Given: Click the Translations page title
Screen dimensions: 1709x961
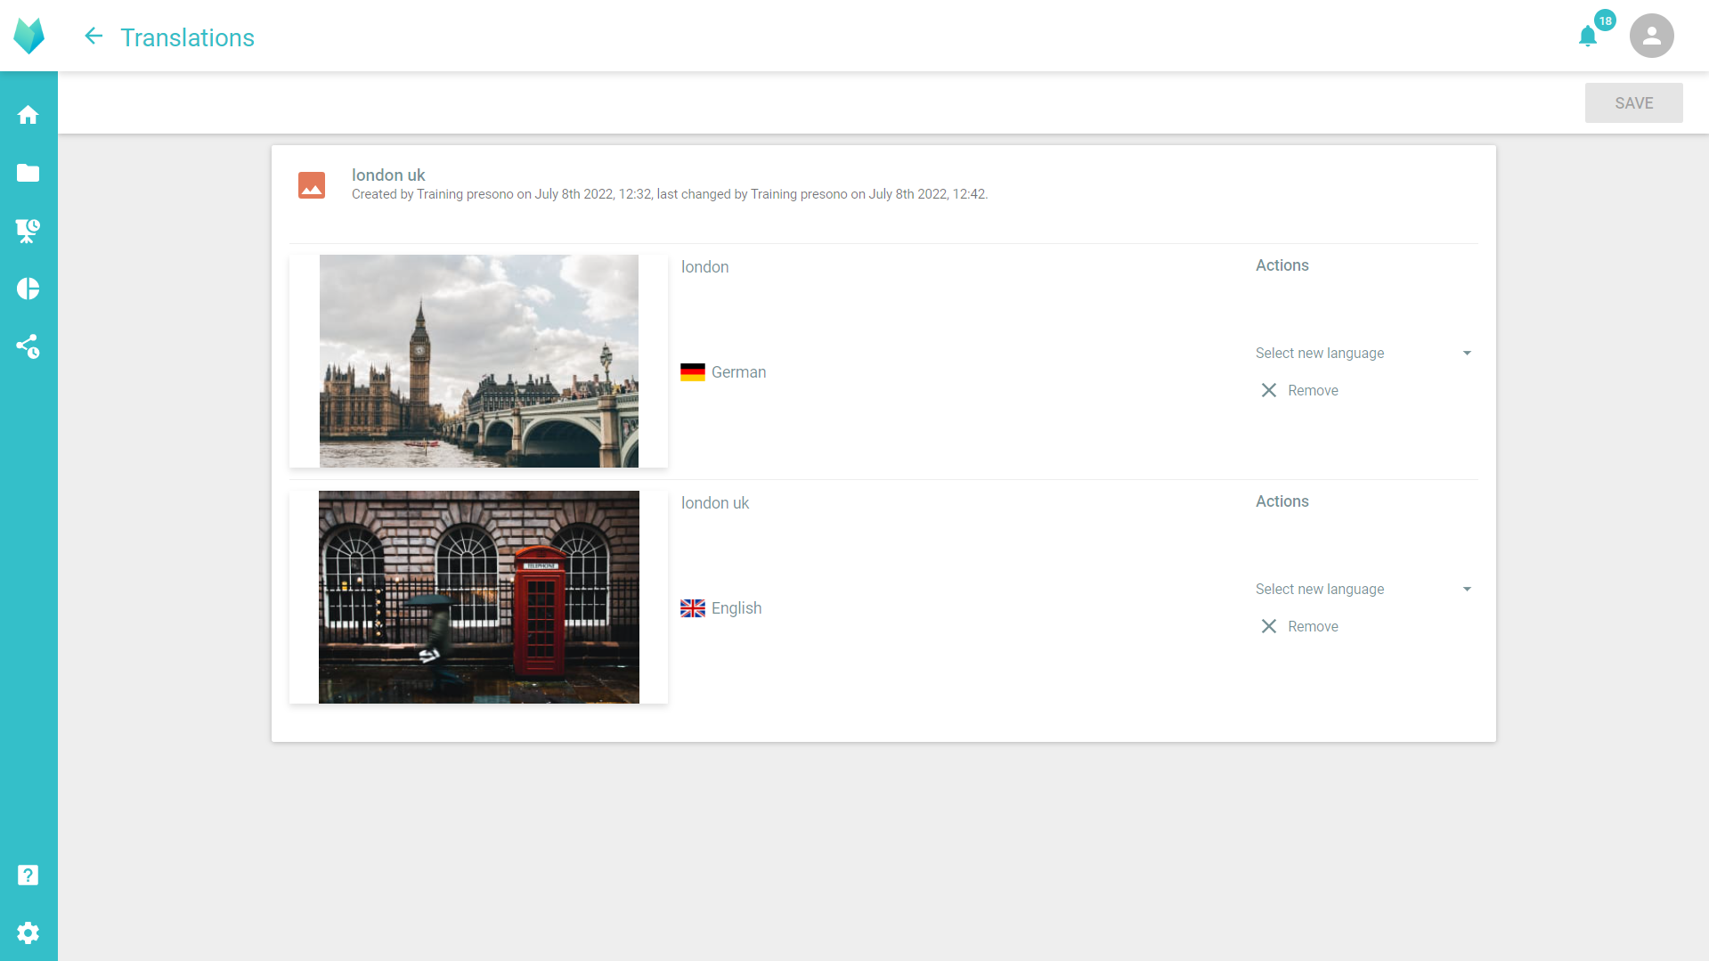Looking at the screenshot, I should 187,37.
